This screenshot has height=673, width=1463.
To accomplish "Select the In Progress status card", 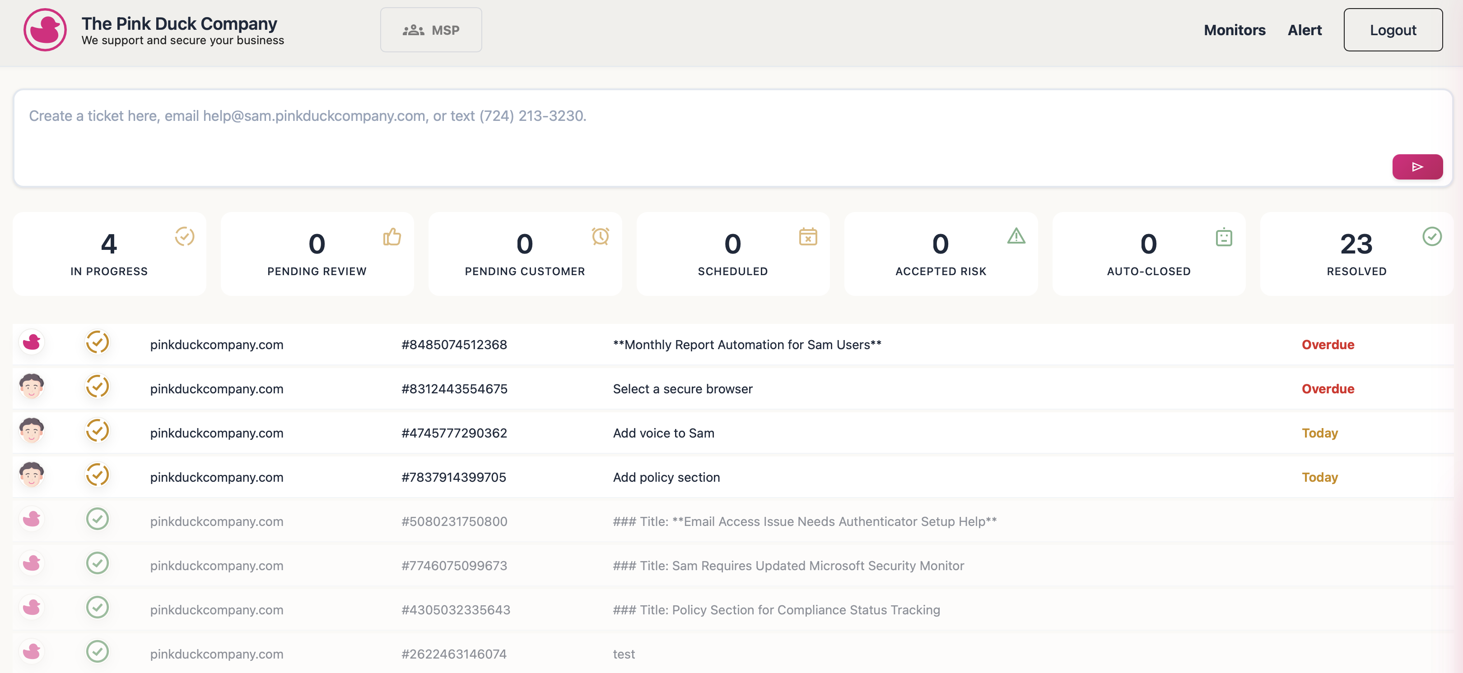I will 109,254.
